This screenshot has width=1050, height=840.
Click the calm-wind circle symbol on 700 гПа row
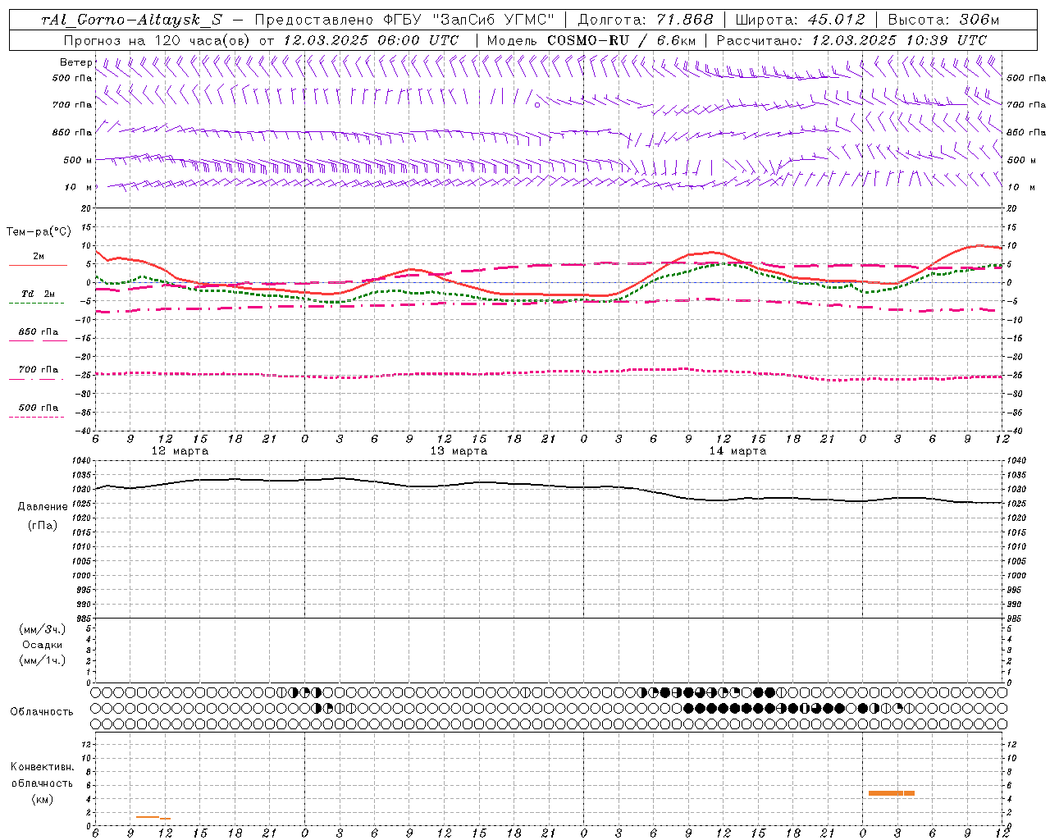(x=537, y=105)
